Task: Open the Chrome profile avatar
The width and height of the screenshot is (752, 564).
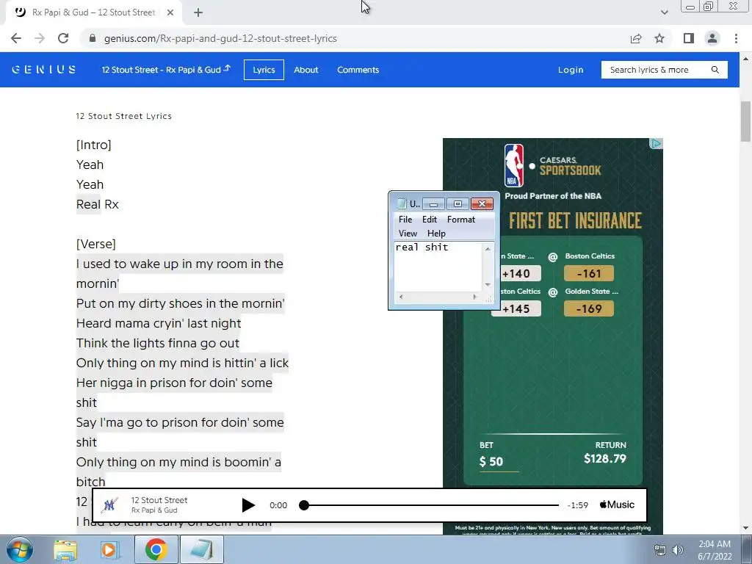Action: coord(712,38)
